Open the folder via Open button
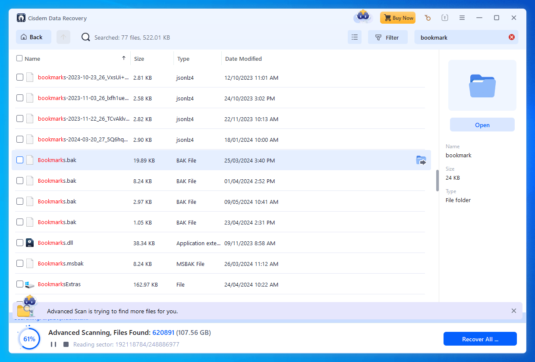This screenshot has width=535, height=362. click(482, 125)
